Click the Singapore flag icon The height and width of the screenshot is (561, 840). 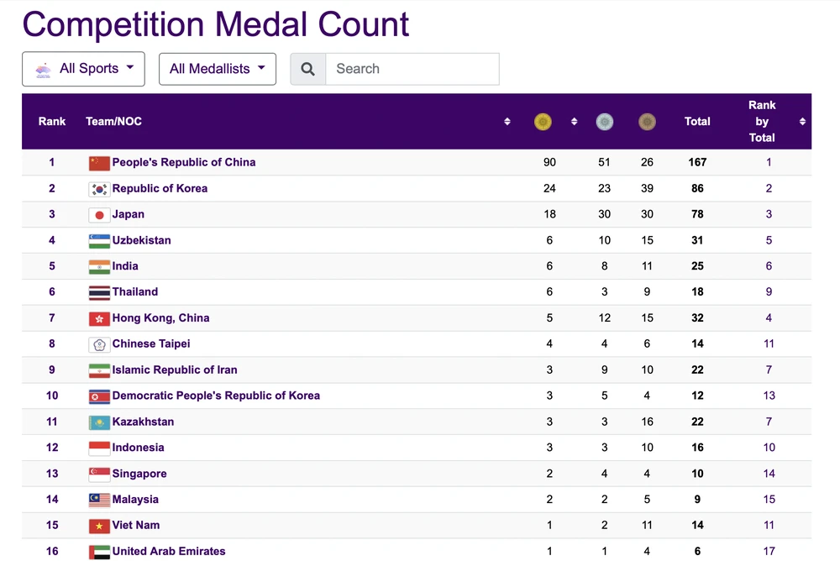(x=99, y=474)
